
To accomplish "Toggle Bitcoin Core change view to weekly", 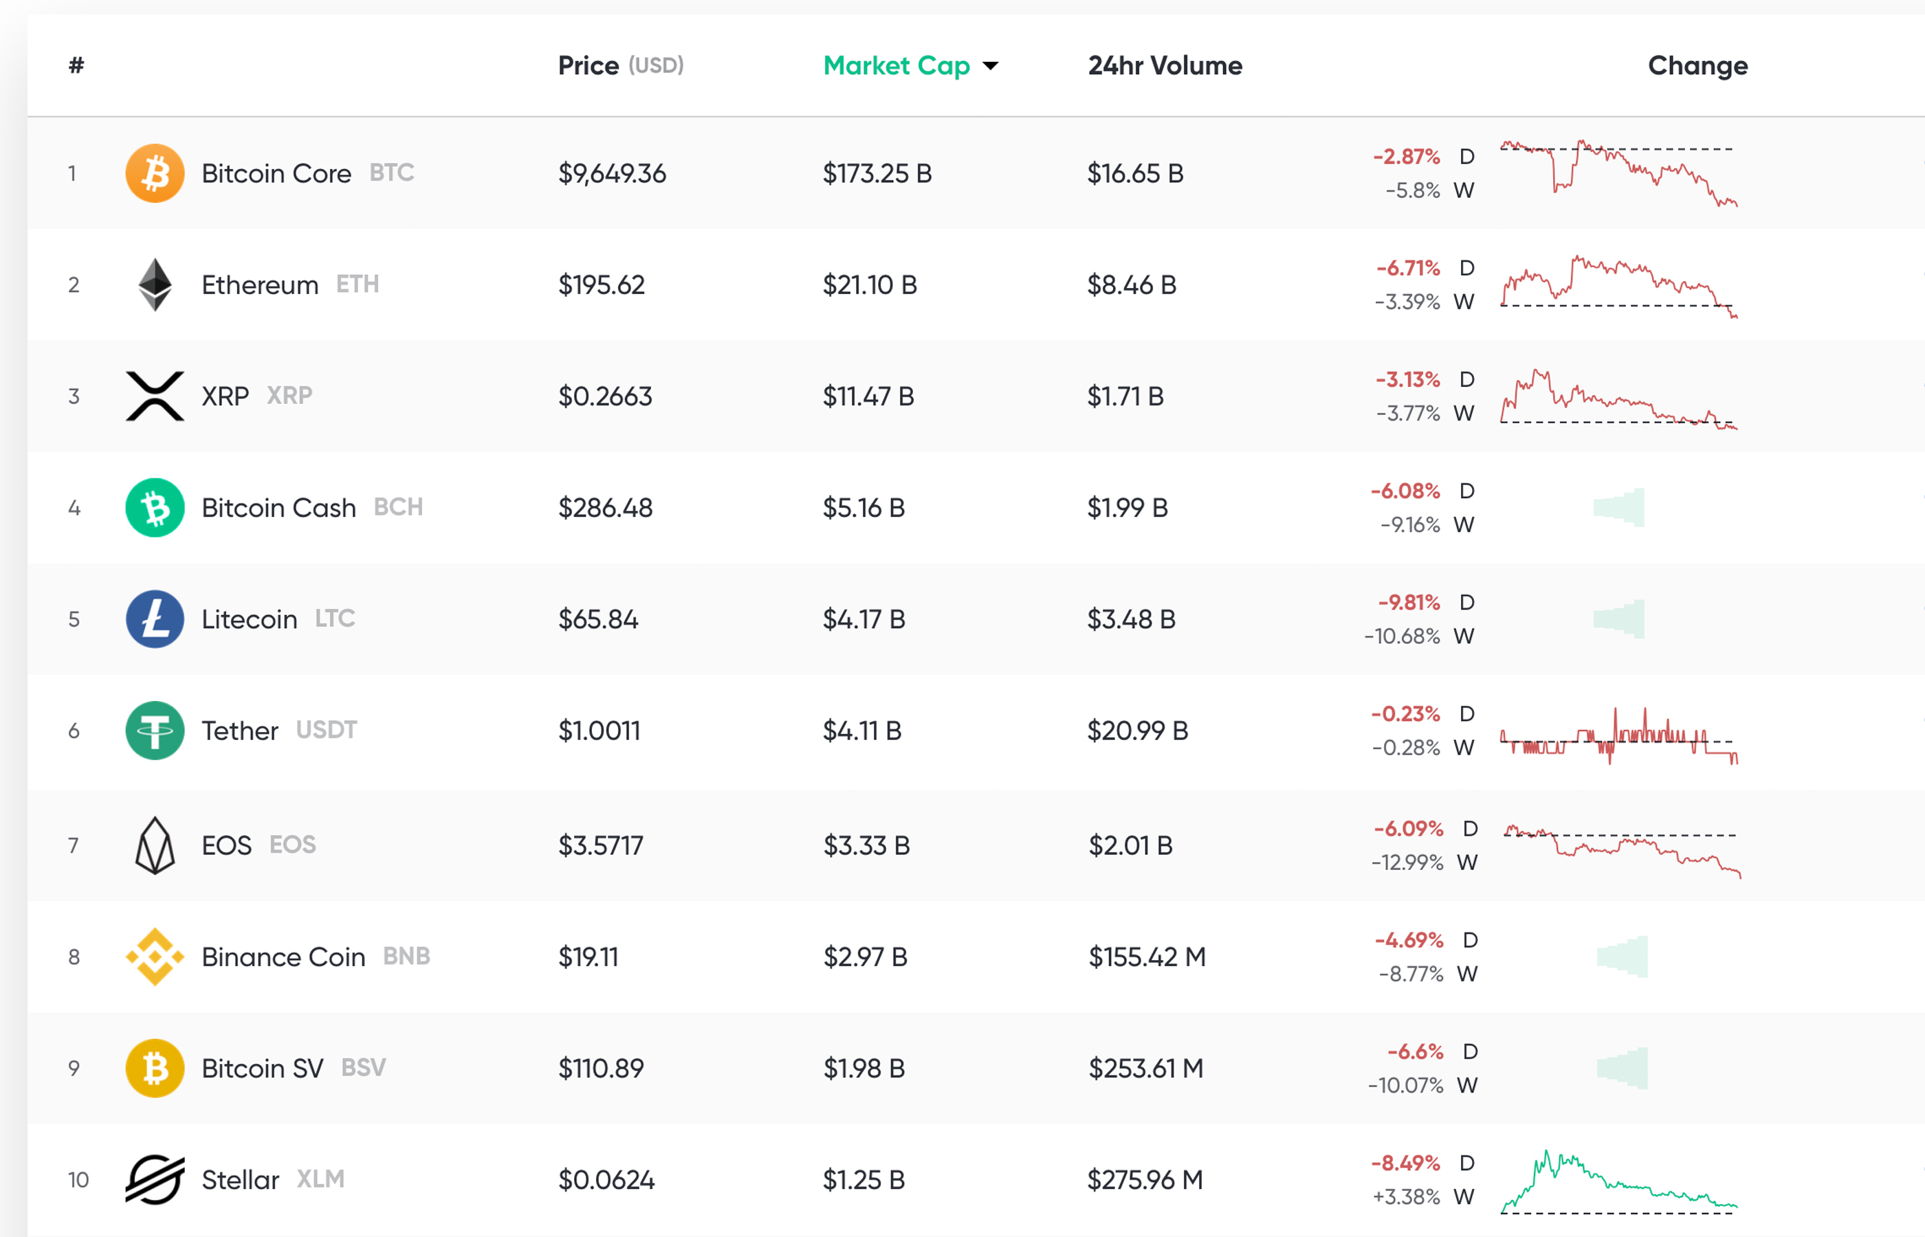I will click(x=1466, y=190).
